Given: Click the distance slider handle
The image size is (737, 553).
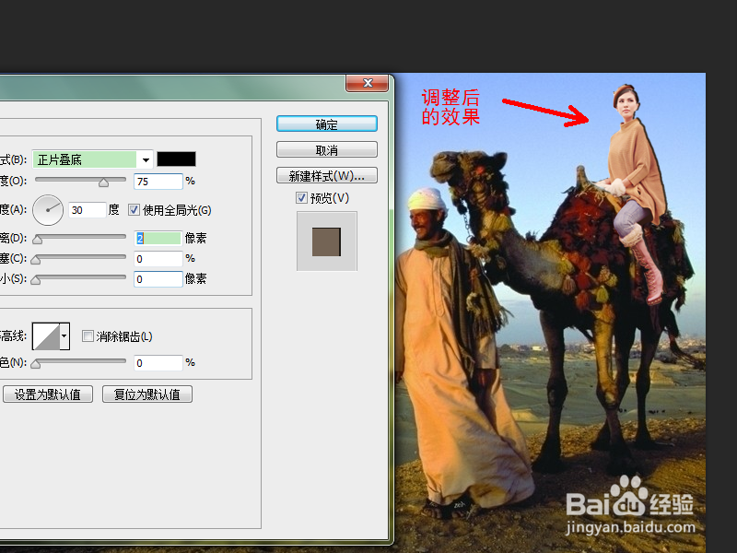Looking at the screenshot, I should click(37, 240).
